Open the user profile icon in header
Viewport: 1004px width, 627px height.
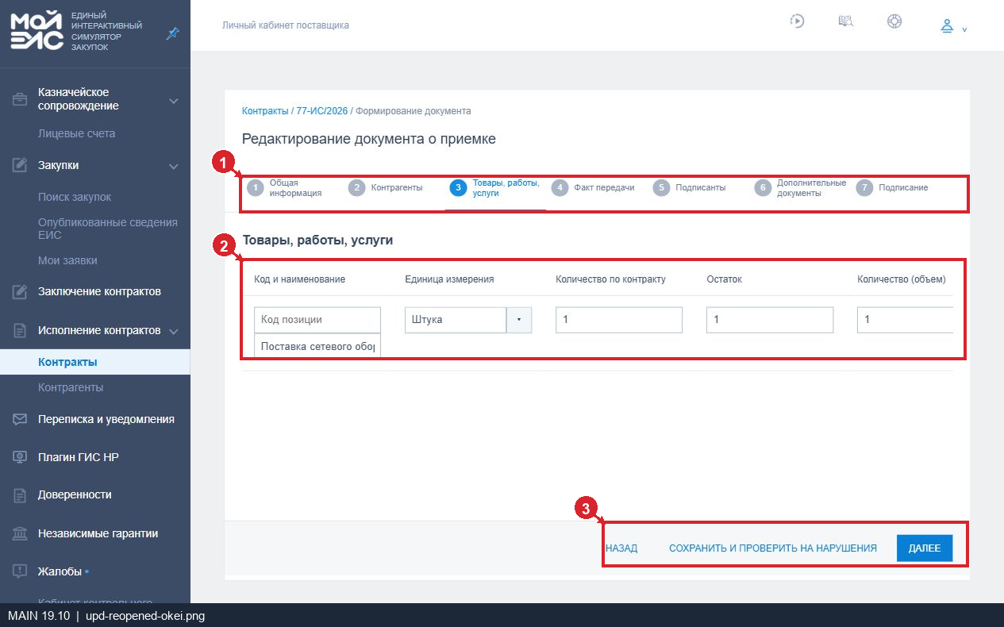click(x=947, y=26)
